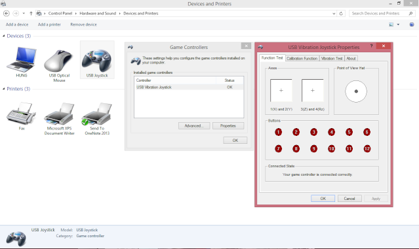This screenshot has width=419, height=249.
Task: Click joystick button indicator 2
Action: (x=296, y=132)
